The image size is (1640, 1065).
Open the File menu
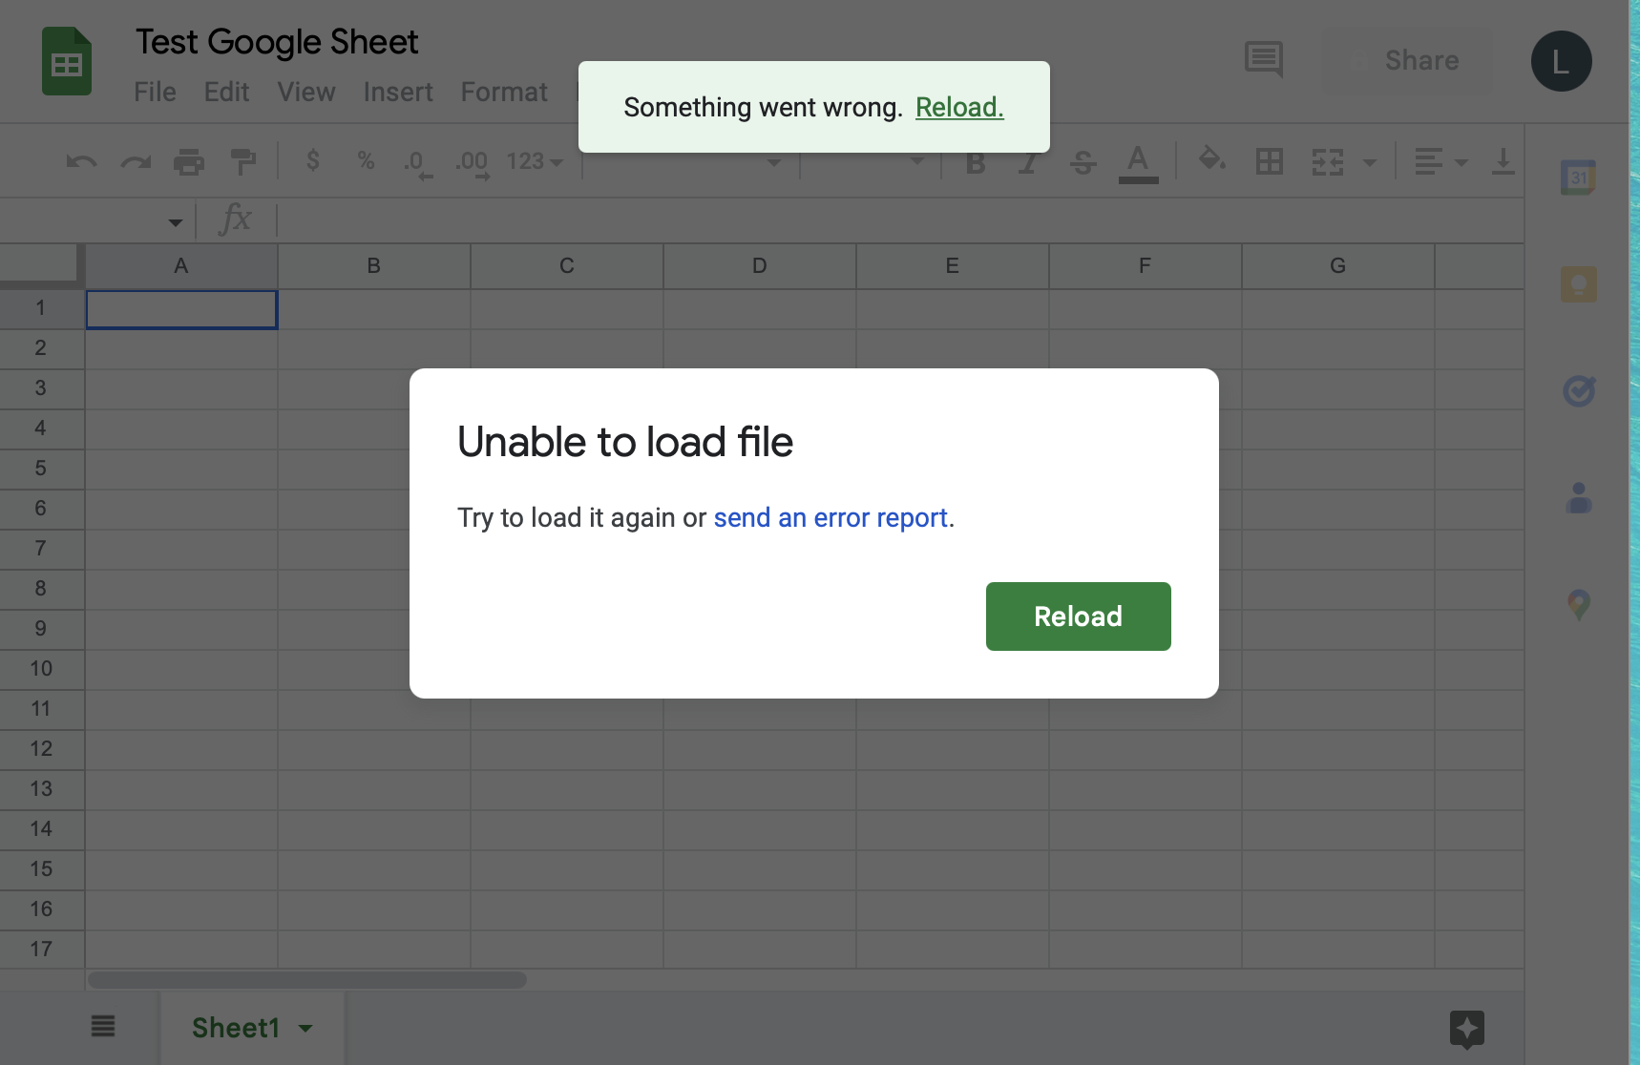tap(155, 92)
